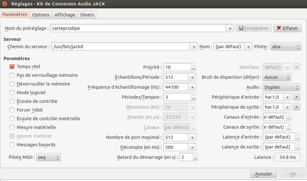This screenshot has width=307, height=181.
Task: Toggle the Messages bavards checkbox
Action: click(x=12, y=145)
